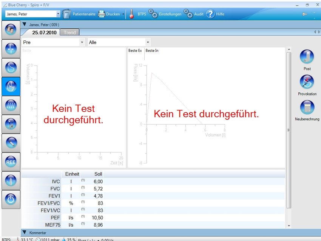Image resolution: width=321 pixels, height=241 pixels.
Task: Open Hilfe help question mark
Action: tap(210, 14)
